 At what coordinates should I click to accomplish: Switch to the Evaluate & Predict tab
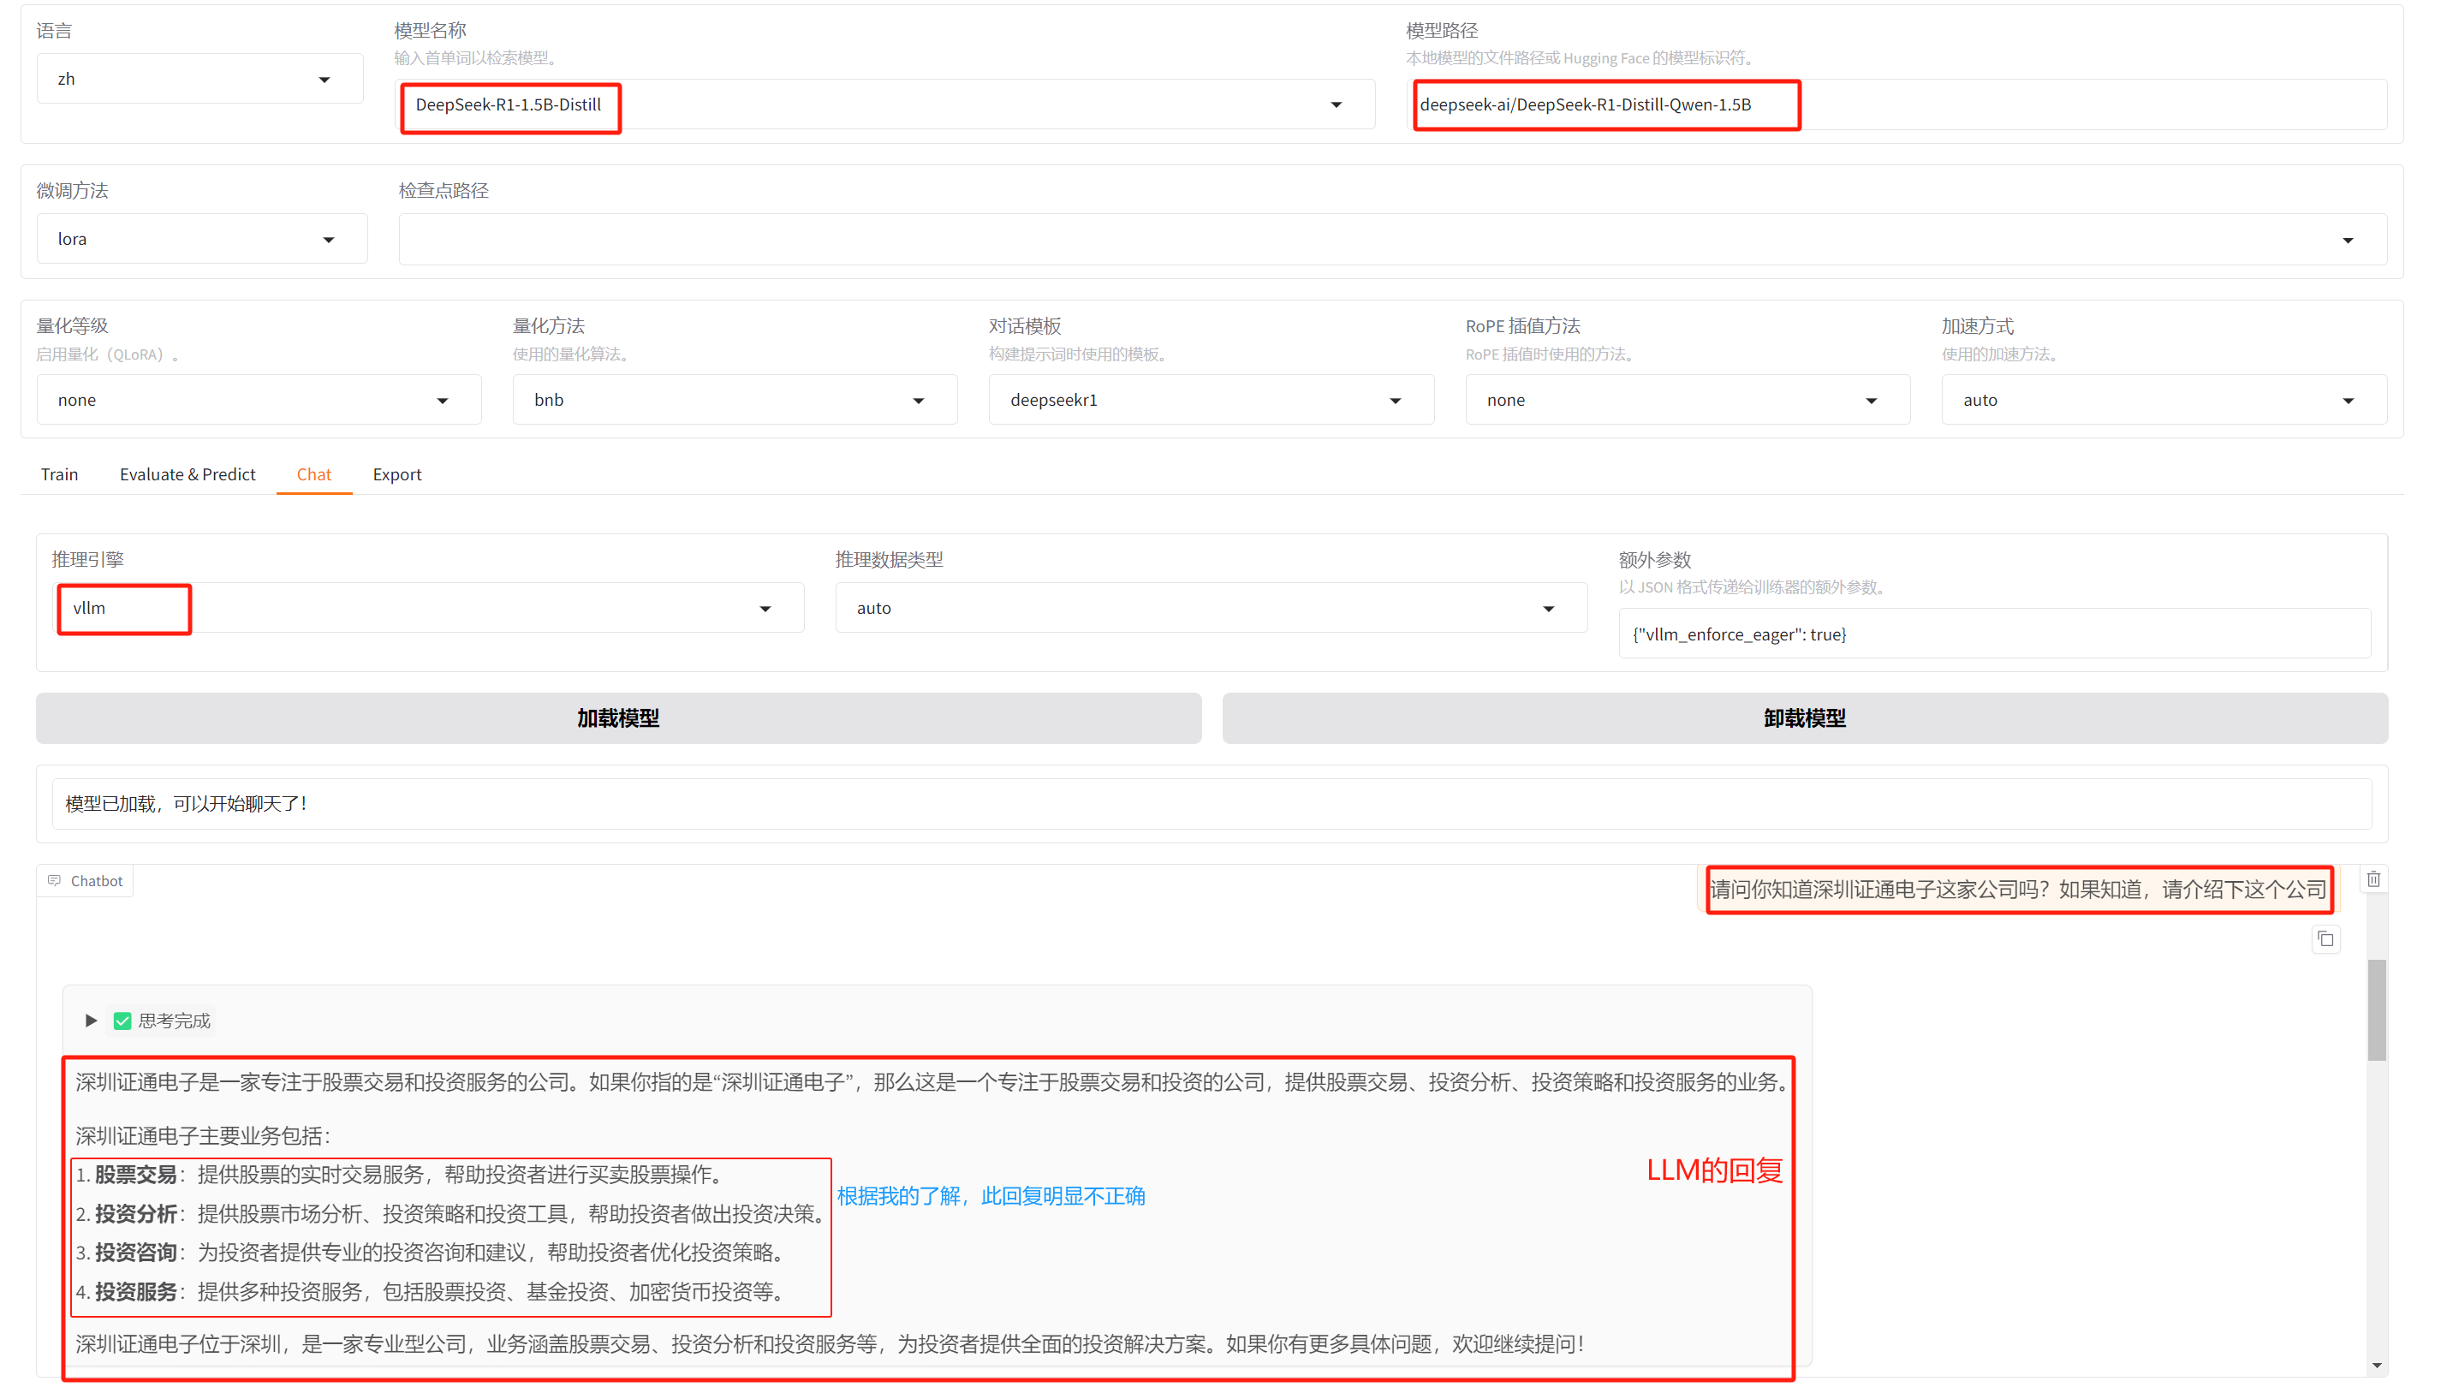[x=188, y=474]
